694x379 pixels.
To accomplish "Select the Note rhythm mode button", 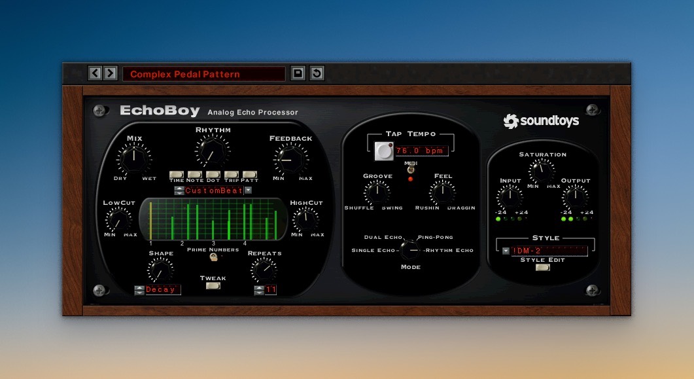I will [x=195, y=175].
